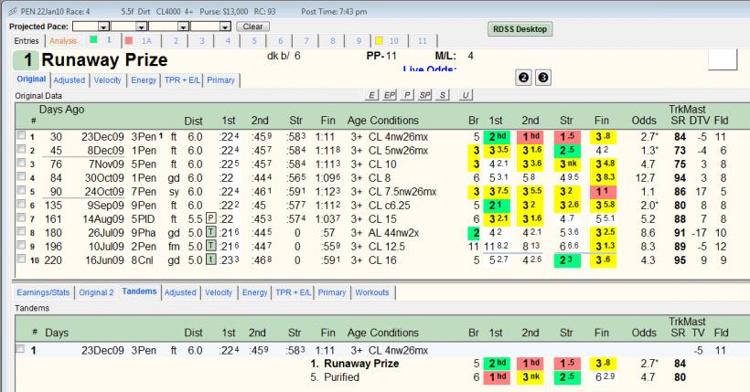Image resolution: width=750 pixels, height=392 pixels.
Task: Click the E running style button
Action: tap(371, 95)
